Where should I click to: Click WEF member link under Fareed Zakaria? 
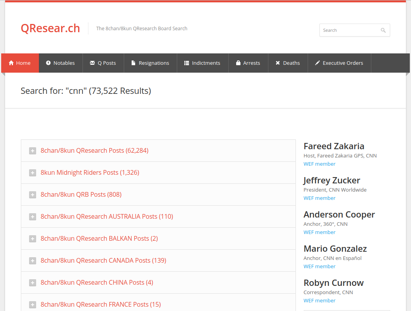point(319,164)
